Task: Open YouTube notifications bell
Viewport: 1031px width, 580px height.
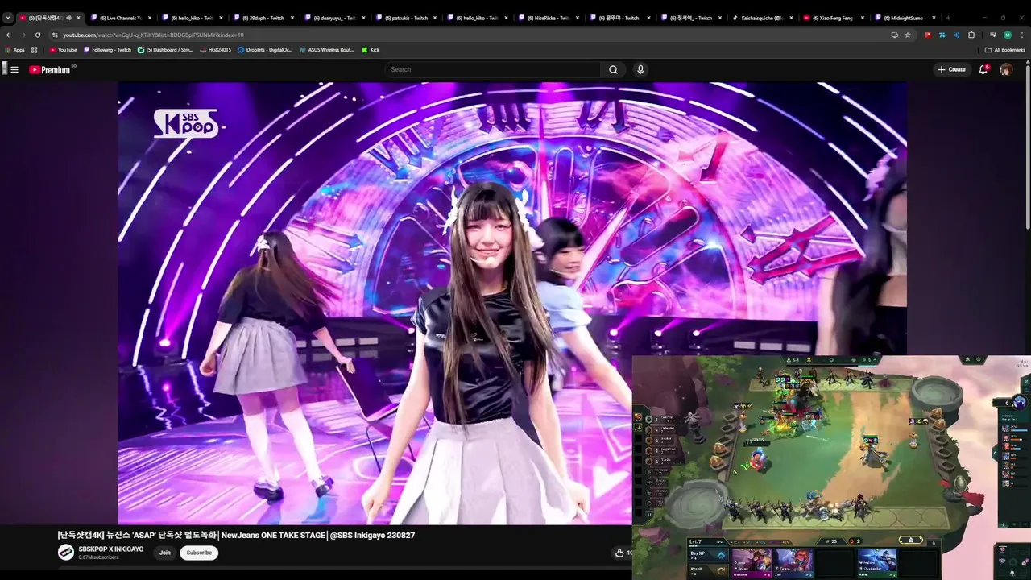Action: click(x=983, y=70)
